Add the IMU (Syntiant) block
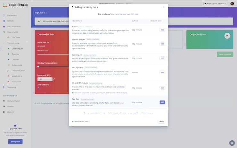Viewport: 237px width, 148px height. 162,72
